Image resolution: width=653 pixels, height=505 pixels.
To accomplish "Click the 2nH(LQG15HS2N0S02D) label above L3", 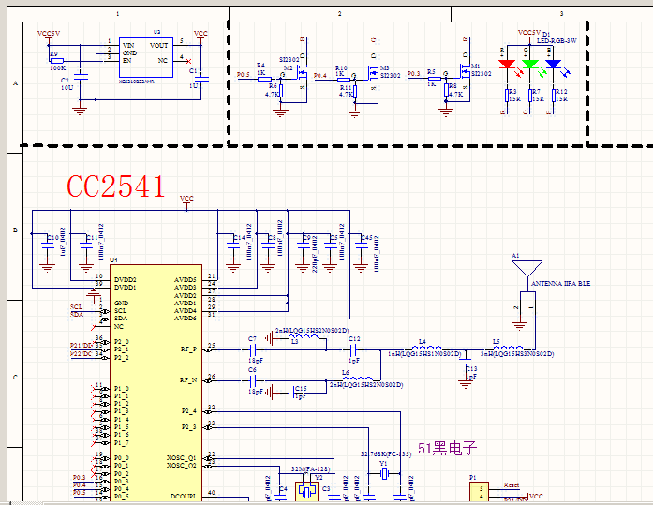I will click(x=312, y=331).
